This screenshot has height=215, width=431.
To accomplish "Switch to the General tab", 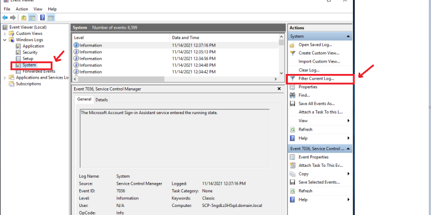I will (x=84, y=99).
